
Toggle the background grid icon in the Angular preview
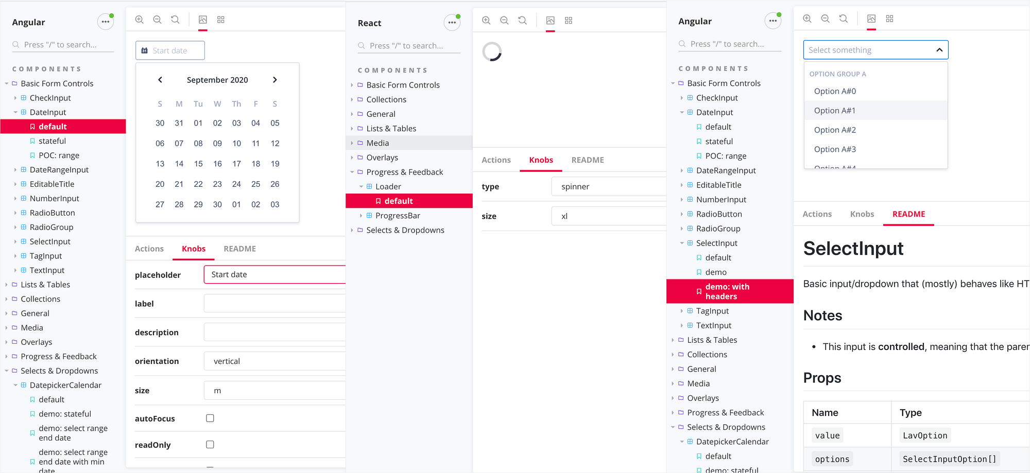(x=220, y=19)
